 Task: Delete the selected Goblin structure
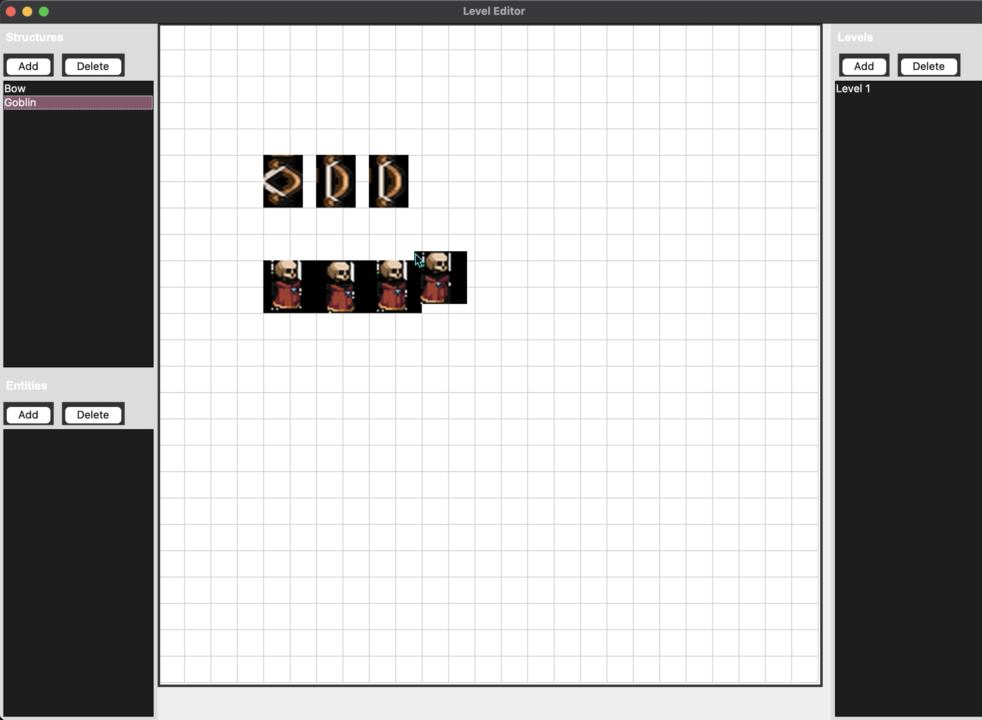pyautogui.click(x=93, y=66)
